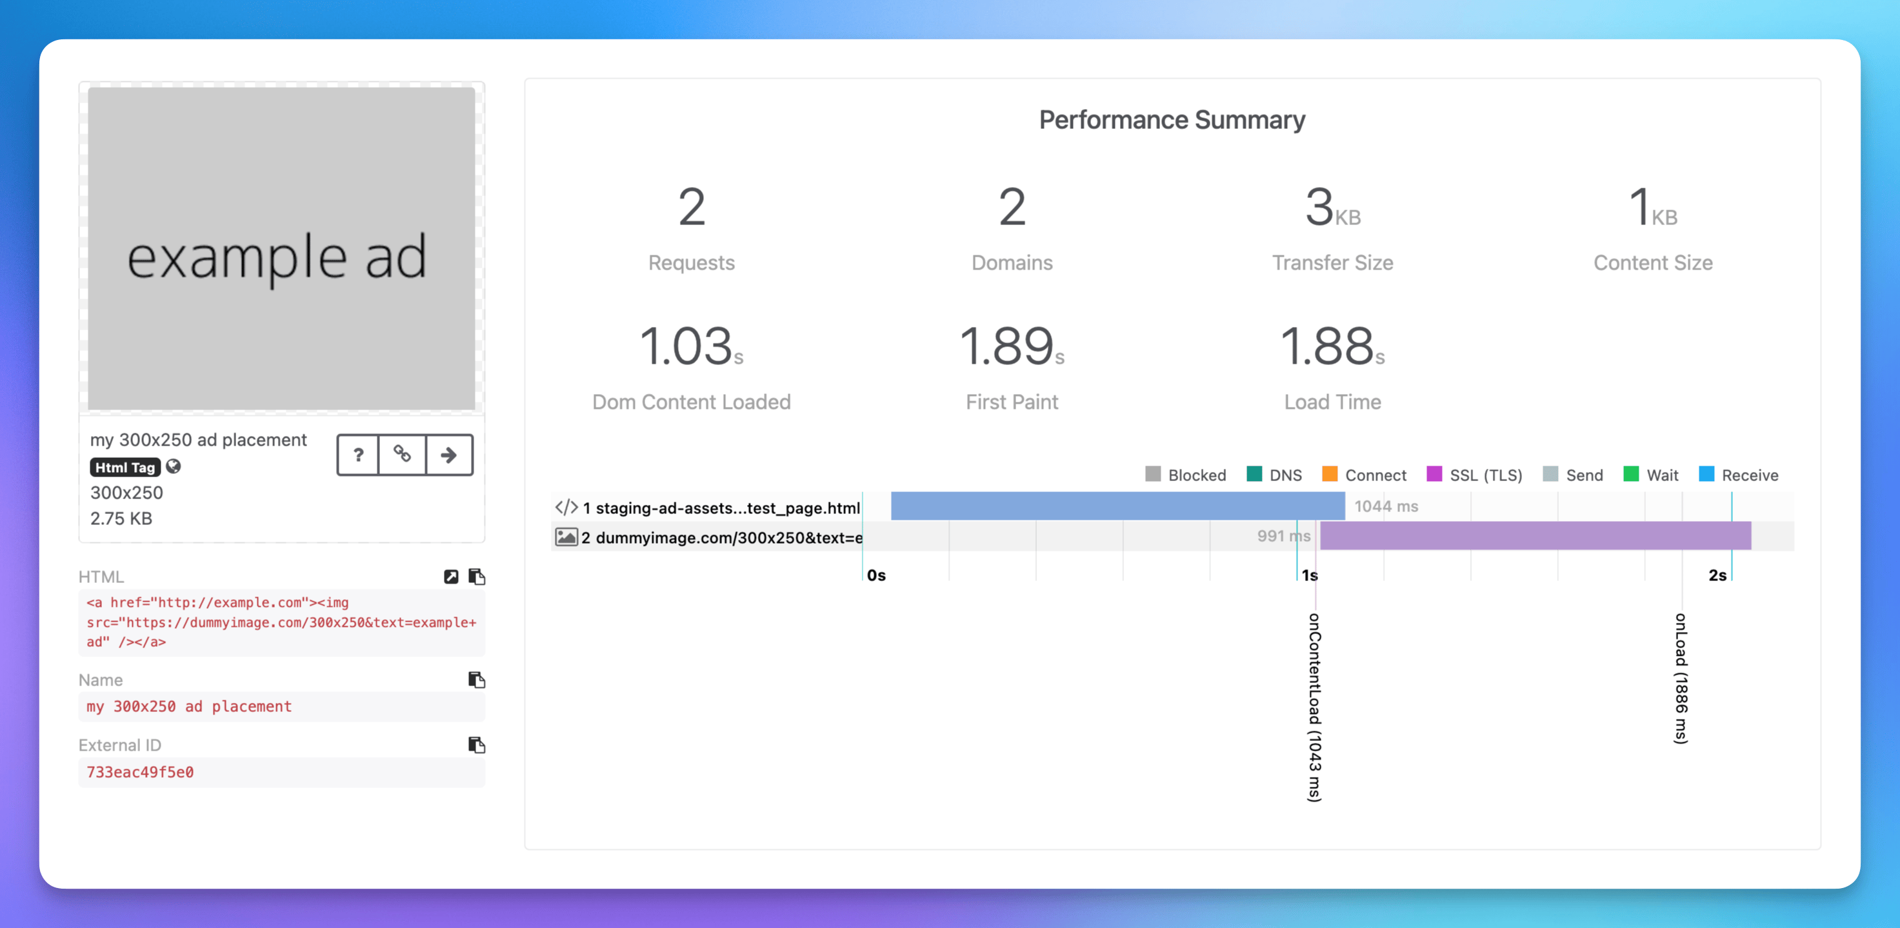The height and width of the screenshot is (928, 1900).
Task: Select the staging-ad-assets test_page.html request row
Action: pos(1173,506)
